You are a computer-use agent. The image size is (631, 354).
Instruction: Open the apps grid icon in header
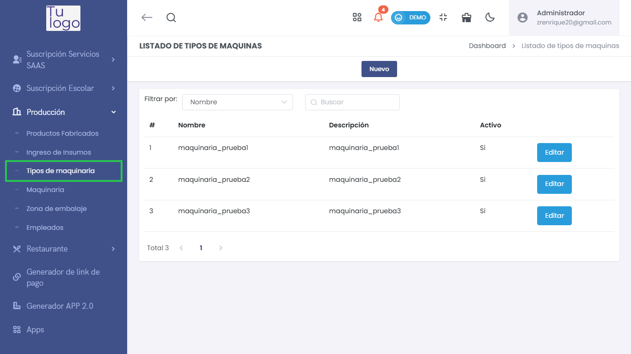pos(357,18)
